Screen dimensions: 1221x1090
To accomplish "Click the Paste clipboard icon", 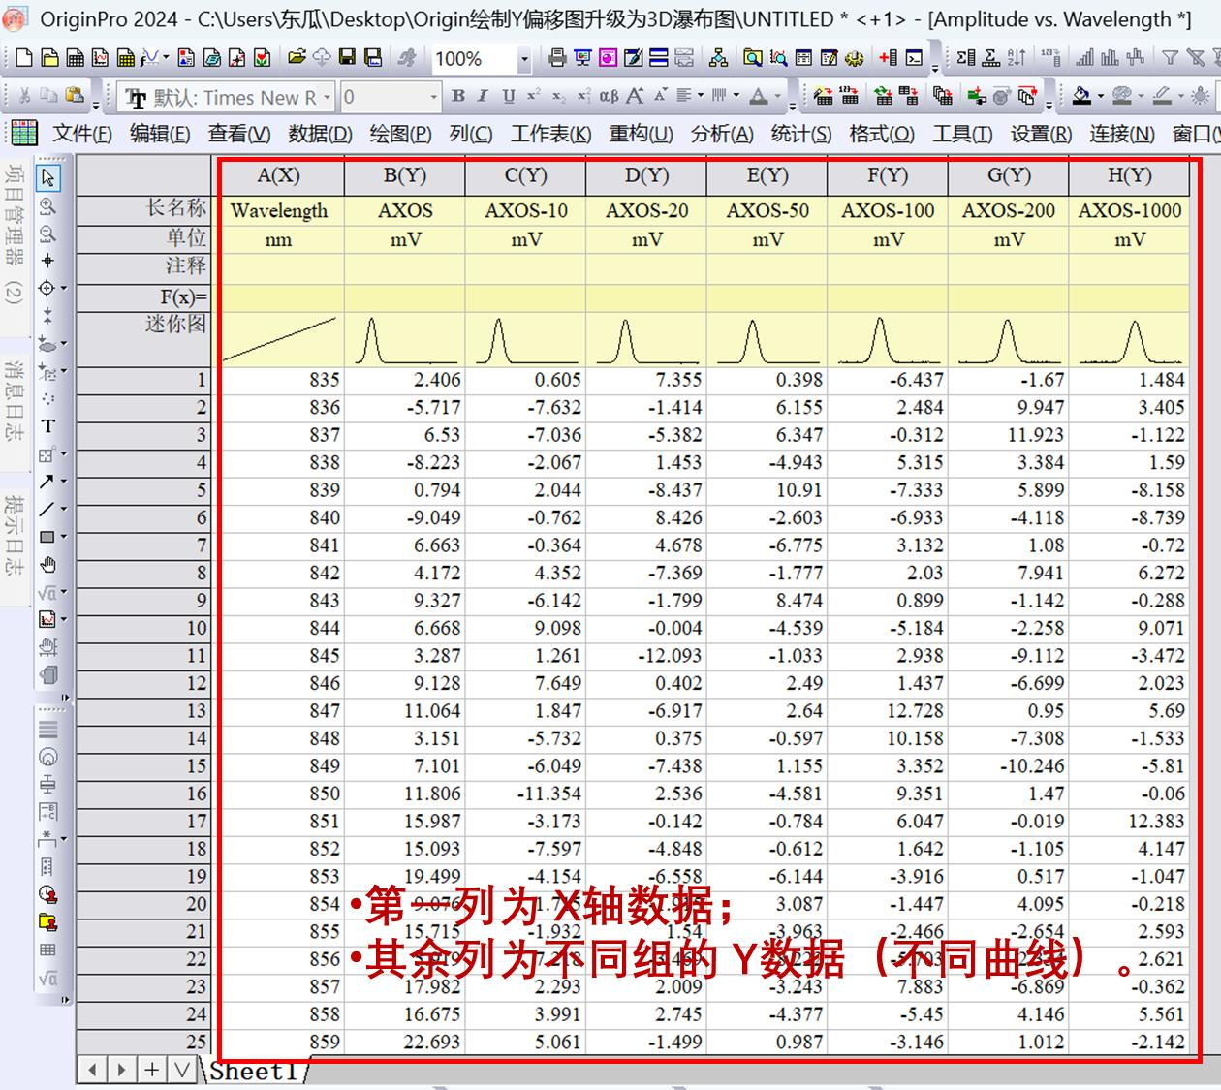I will coord(74,96).
